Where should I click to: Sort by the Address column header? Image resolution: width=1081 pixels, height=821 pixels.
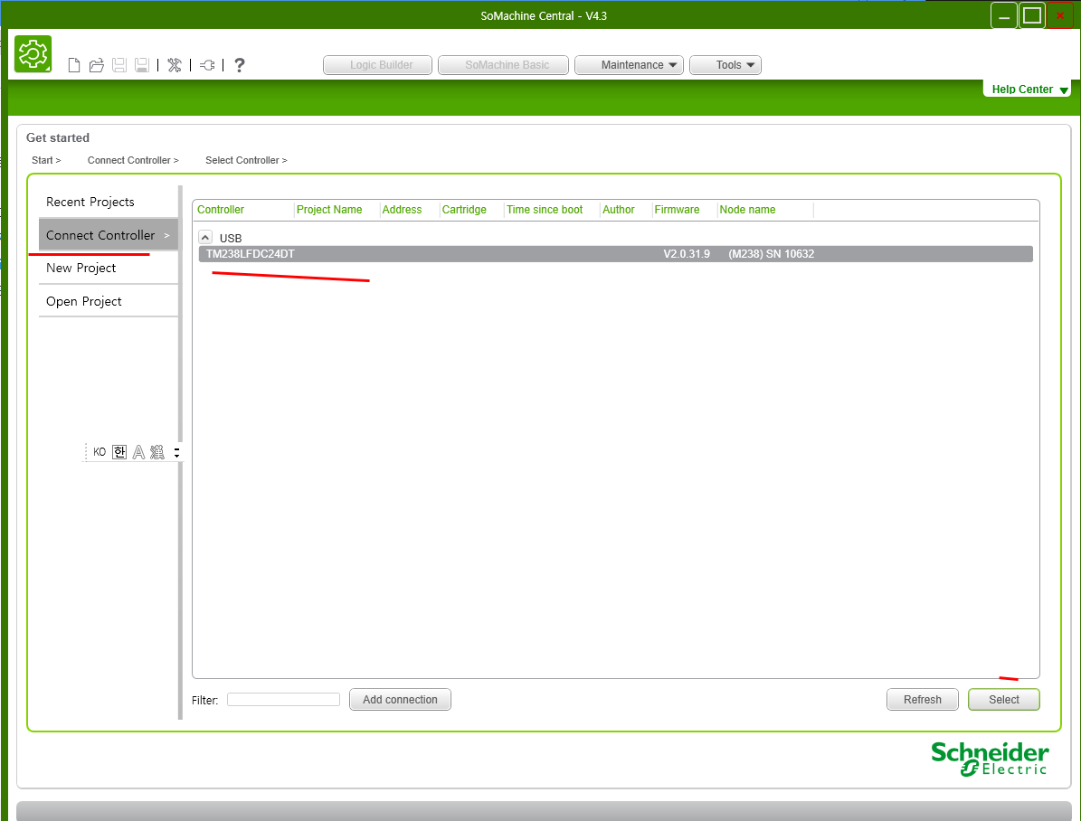[x=402, y=210]
